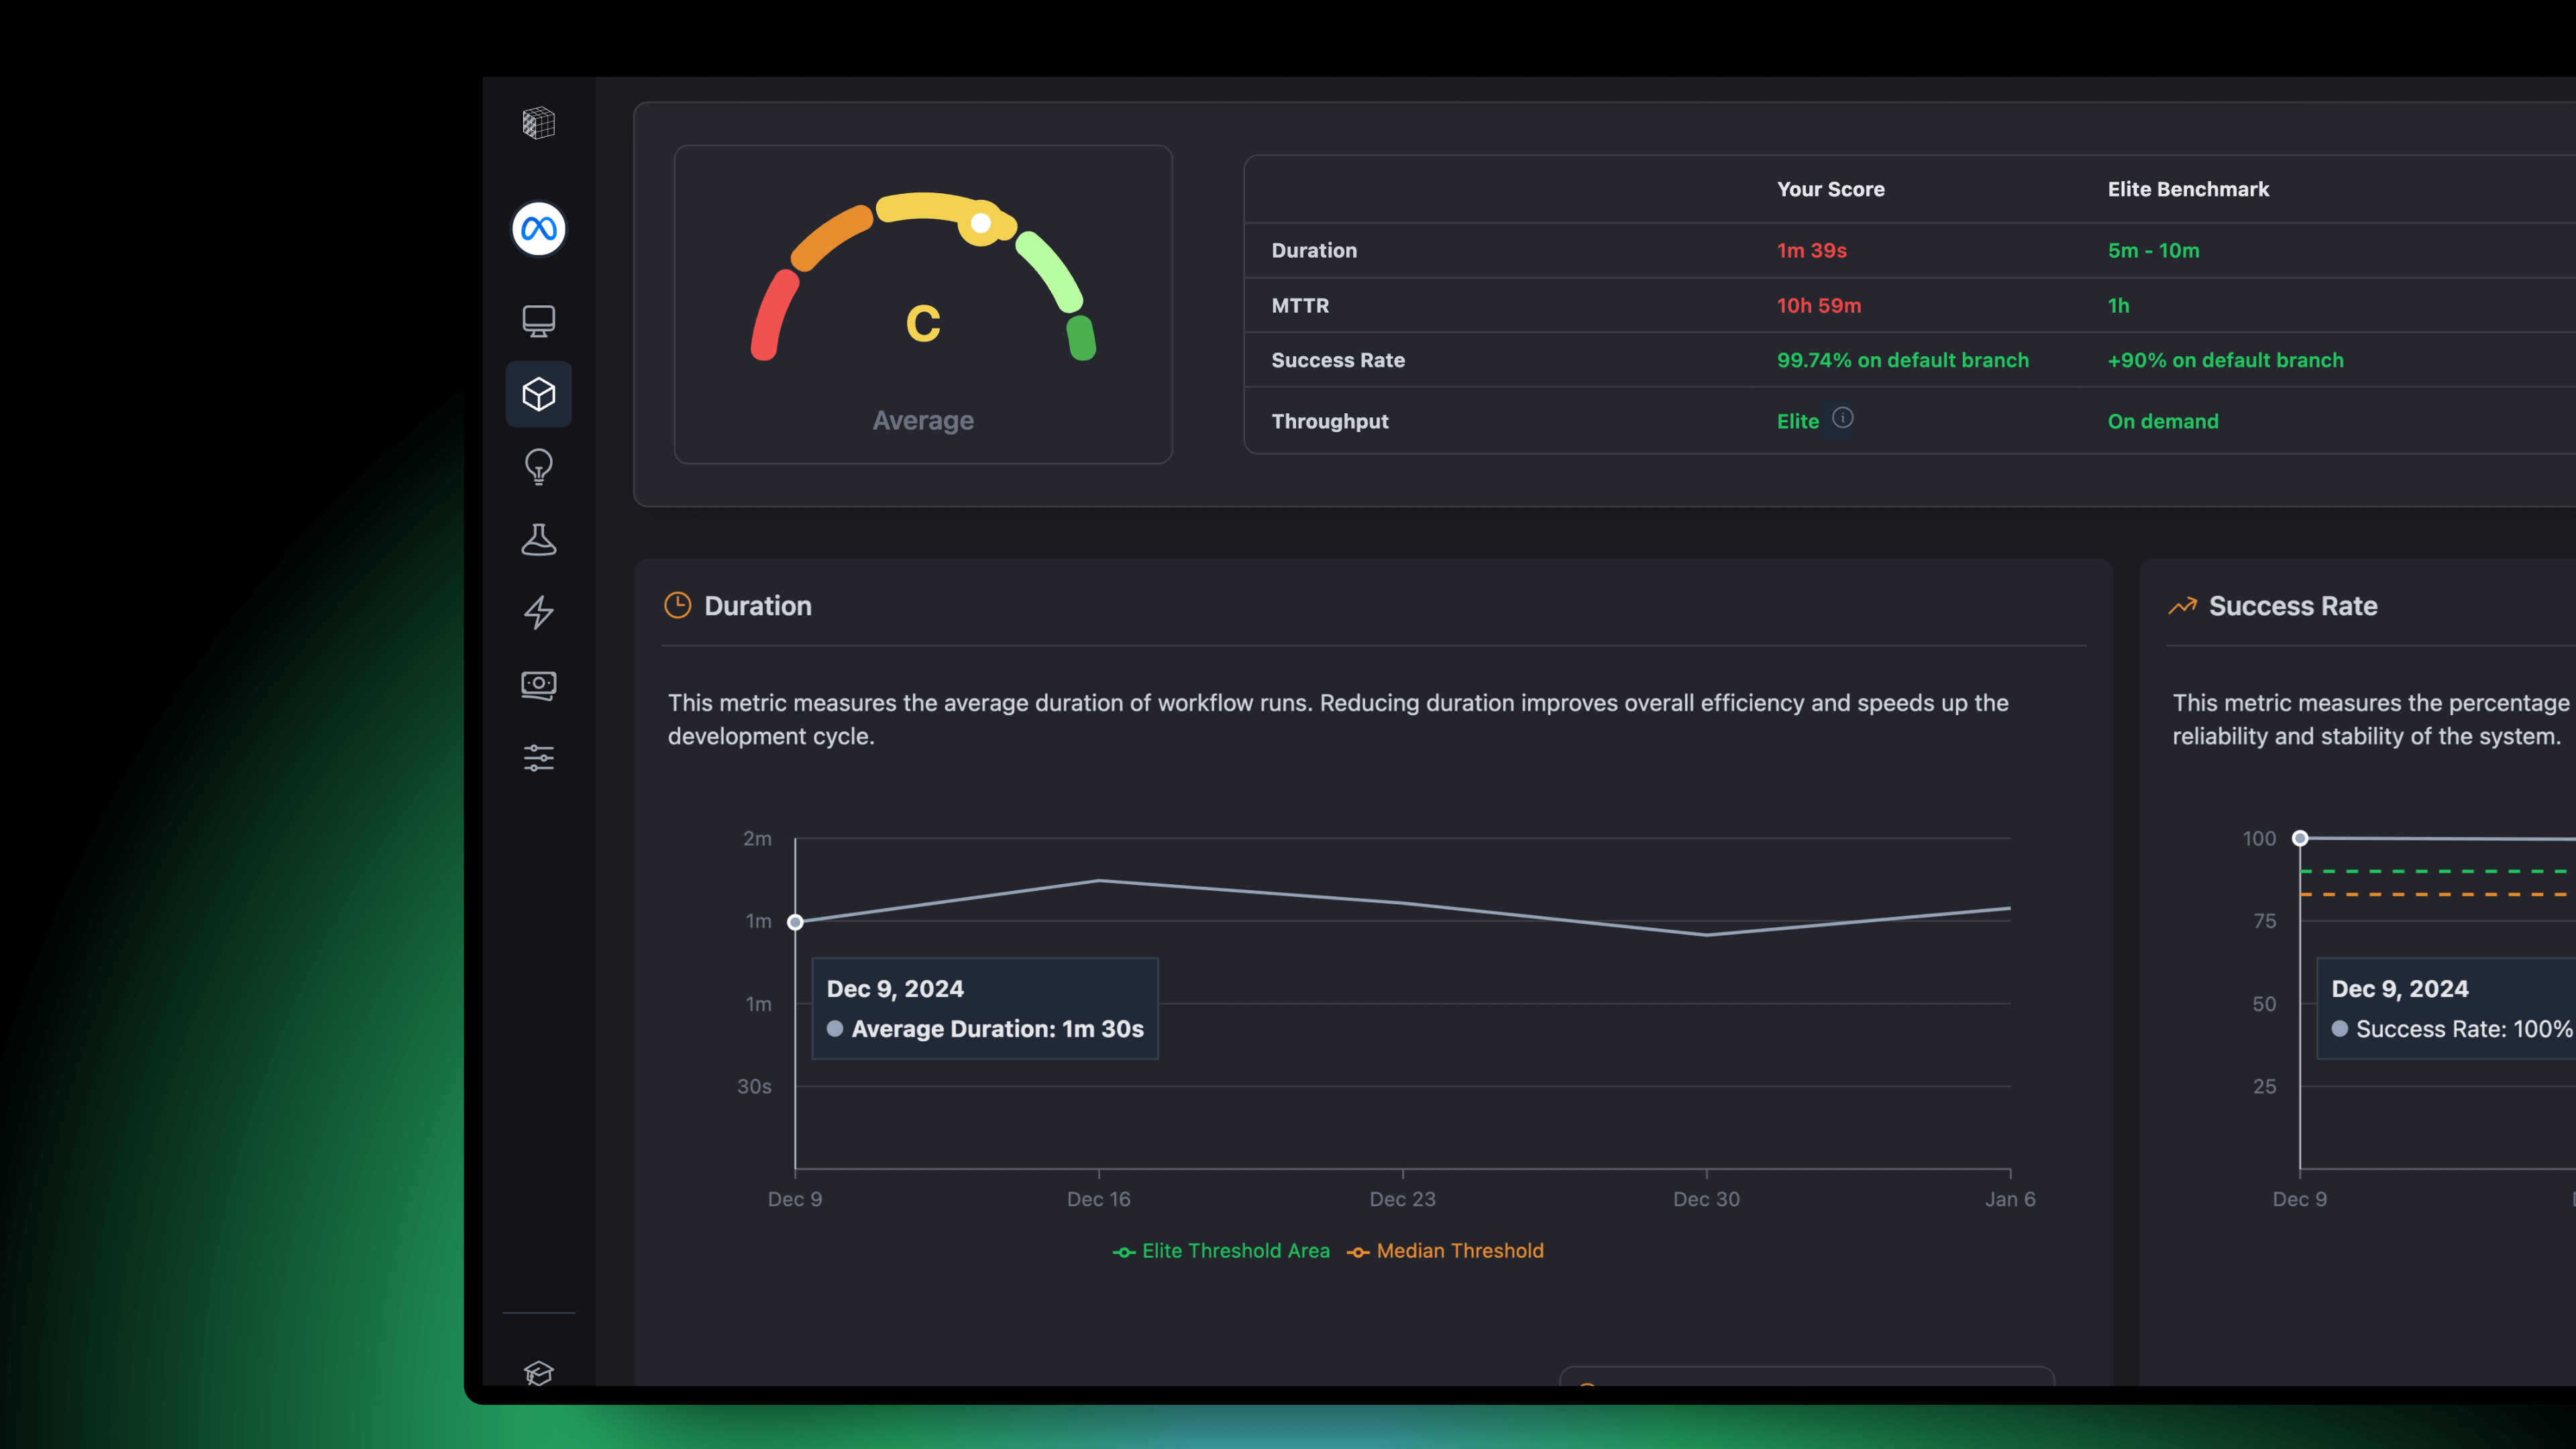2576x1449 pixels.
Task: Open the flask experiments sidebar icon
Action: (538, 539)
